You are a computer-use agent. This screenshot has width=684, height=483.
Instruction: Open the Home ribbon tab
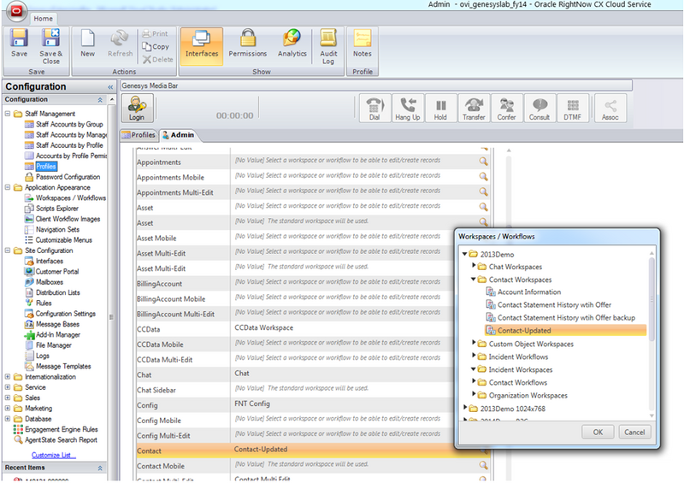44,19
